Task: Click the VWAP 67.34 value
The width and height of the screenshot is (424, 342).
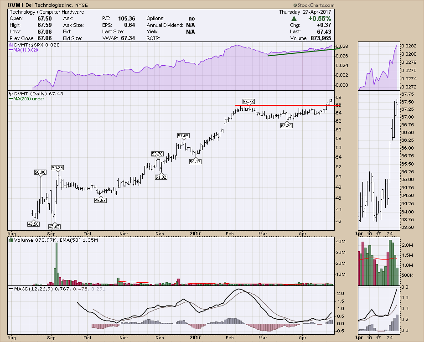Action: [x=128, y=38]
